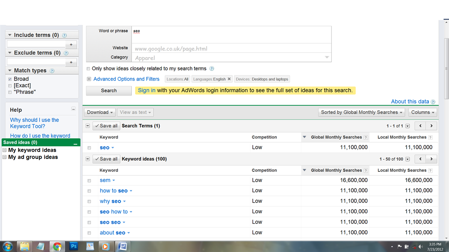Open Windows Start menu
The height and width of the screenshot is (252, 449).
click(8, 246)
